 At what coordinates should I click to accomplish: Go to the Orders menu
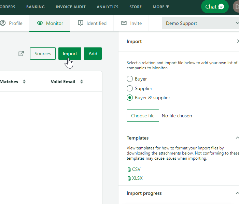[x=8, y=7]
